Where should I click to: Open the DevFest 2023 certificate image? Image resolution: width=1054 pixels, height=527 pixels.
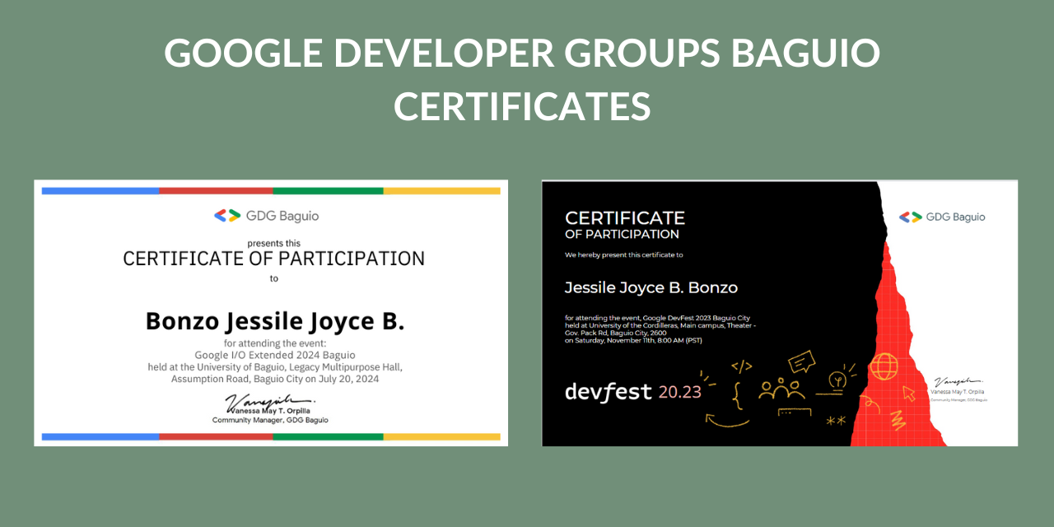point(780,313)
